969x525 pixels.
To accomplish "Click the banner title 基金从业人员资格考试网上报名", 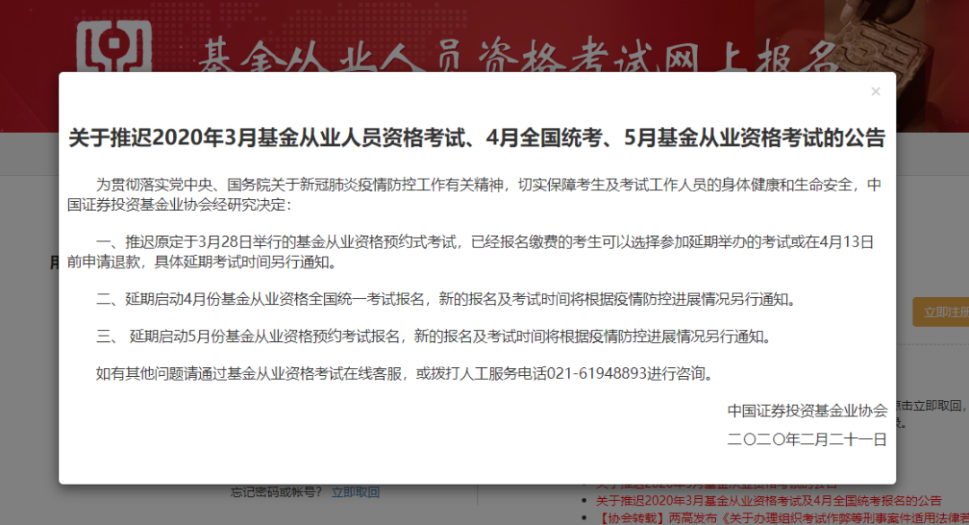I will pyautogui.click(x=516, y=57).
